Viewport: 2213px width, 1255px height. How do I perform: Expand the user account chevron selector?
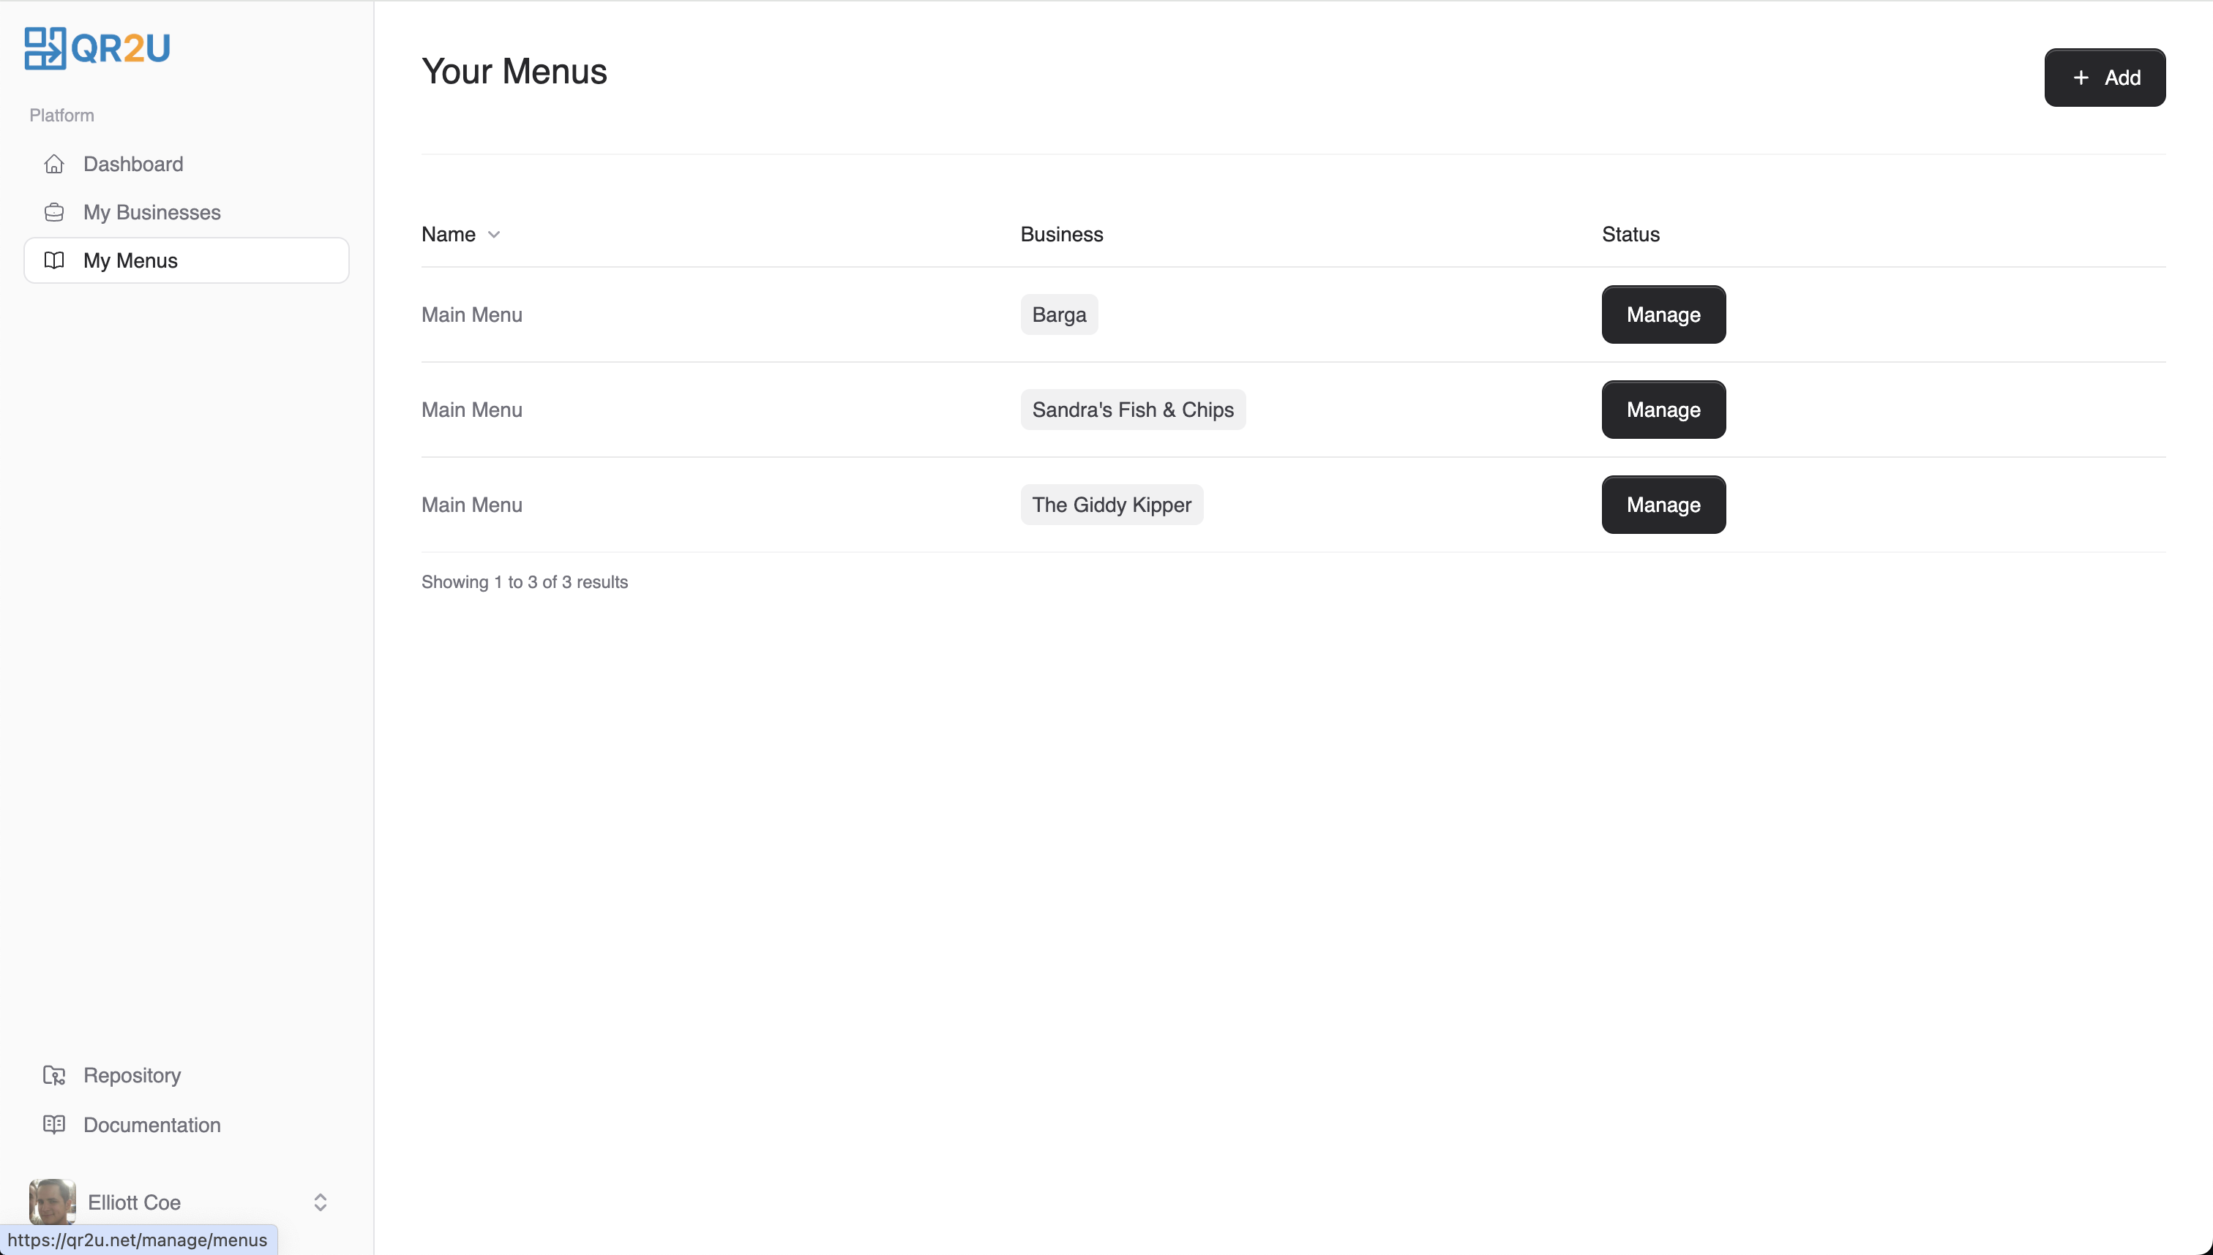click(320, 1202)
